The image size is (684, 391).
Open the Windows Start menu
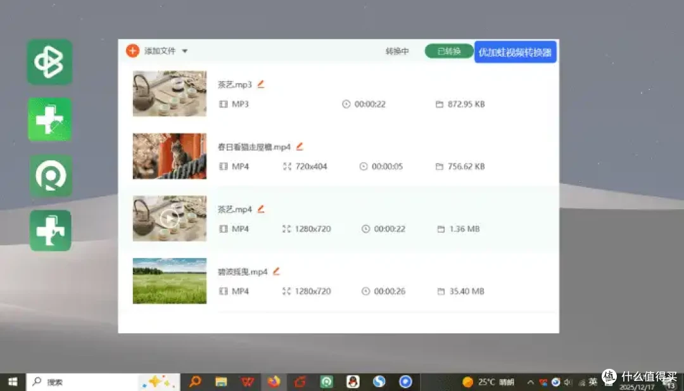coord(13,382)
